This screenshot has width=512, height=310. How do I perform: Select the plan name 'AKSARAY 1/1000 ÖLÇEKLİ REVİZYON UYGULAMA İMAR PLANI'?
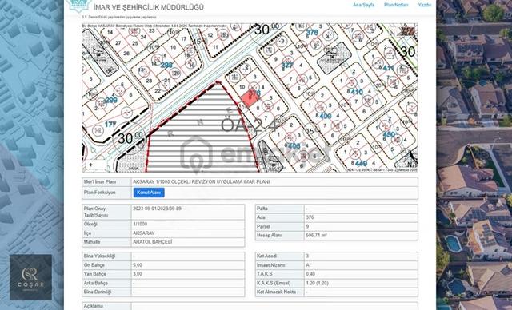201,182
